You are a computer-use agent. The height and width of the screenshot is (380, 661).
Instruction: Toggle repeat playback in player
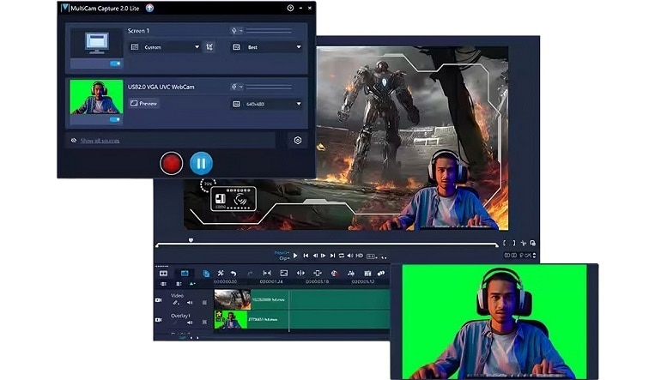point(341,256)
